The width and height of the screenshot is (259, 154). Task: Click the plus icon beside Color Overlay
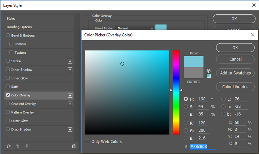tap(70, 95)
